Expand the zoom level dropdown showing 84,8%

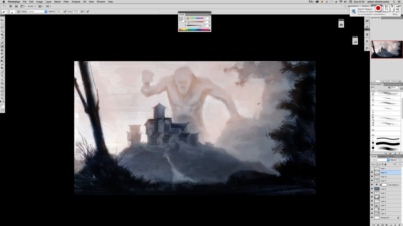click(x=32, y=6)
